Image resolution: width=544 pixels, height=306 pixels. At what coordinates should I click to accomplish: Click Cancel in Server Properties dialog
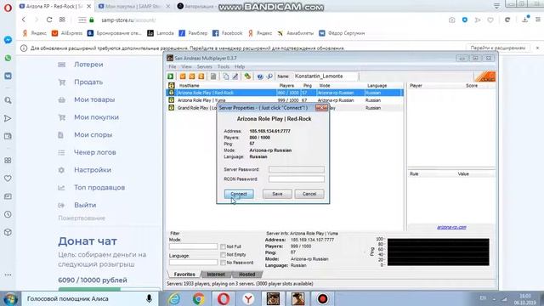[309, 194]
